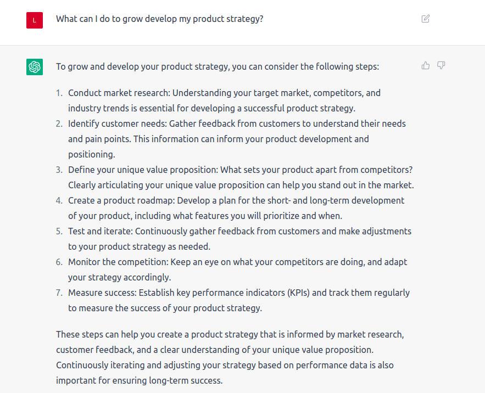485x393 pixels.
Task: Give the response a thumbs up
Action: point(426,66)
